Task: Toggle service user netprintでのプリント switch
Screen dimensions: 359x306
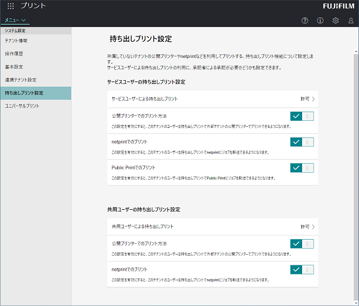Action: click(302, 142)
